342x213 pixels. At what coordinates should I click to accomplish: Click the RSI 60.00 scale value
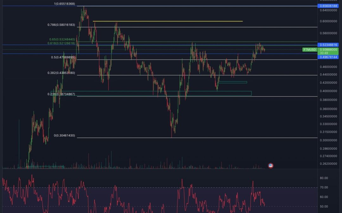(x=324, y=197)
